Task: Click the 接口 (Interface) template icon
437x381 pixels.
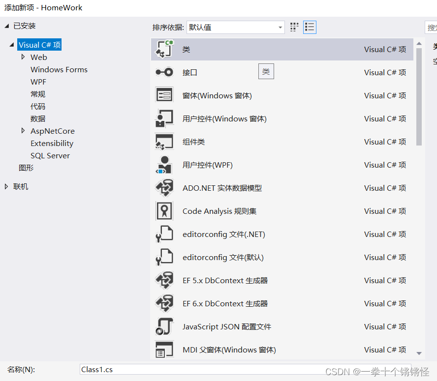Action: [164, 72]
